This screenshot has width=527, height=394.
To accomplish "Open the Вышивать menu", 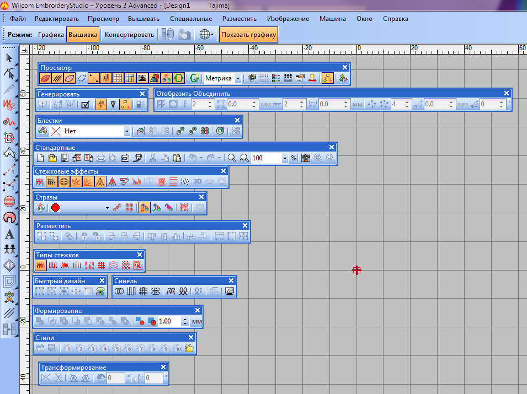I will coord(143,18).
